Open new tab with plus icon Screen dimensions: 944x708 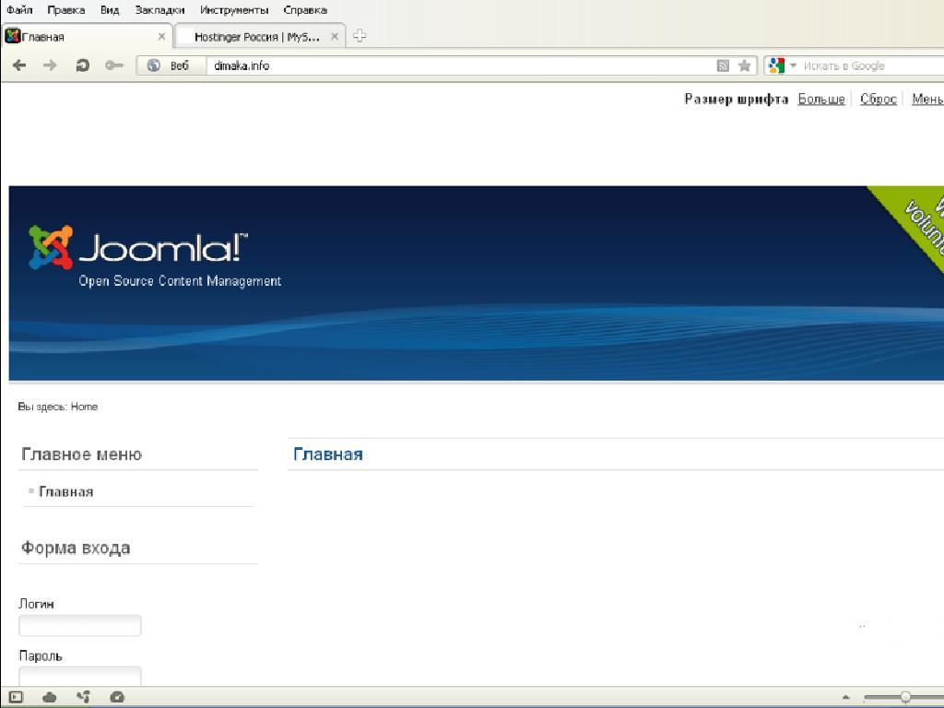pos(360,36)
